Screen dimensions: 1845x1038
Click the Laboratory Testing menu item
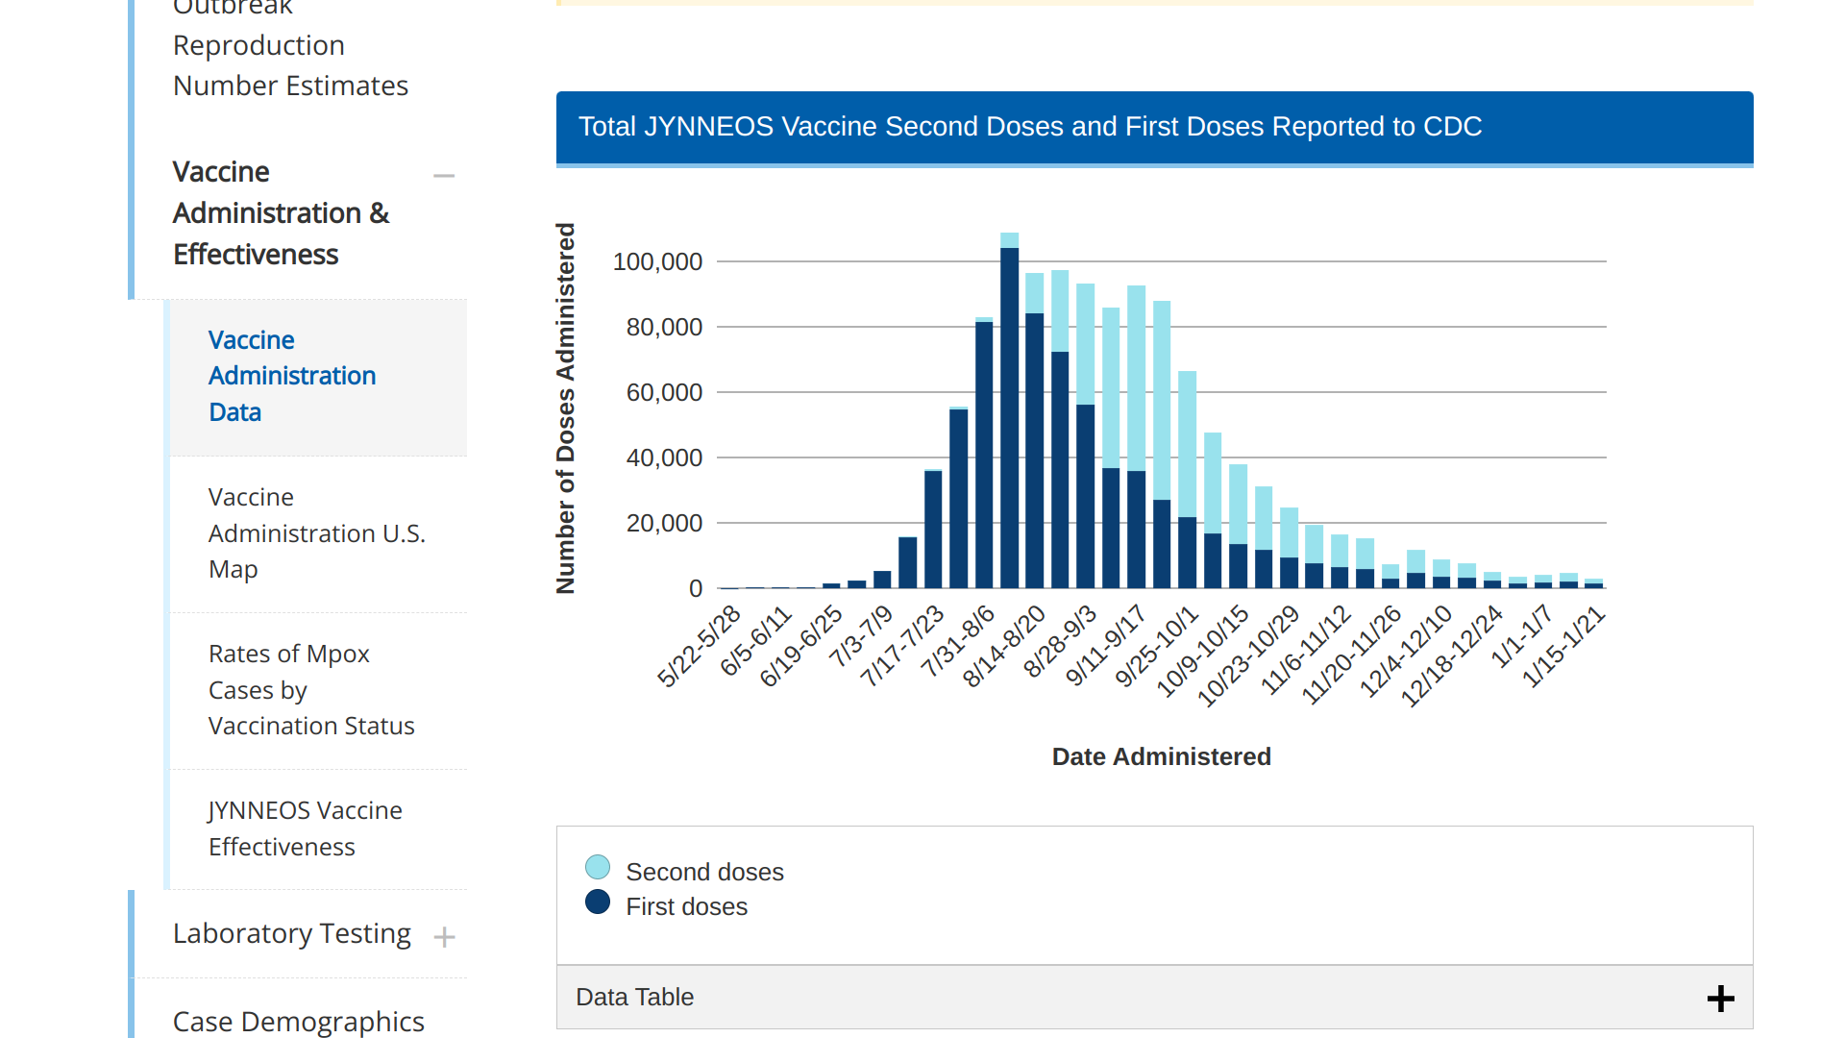pos(291,933)
